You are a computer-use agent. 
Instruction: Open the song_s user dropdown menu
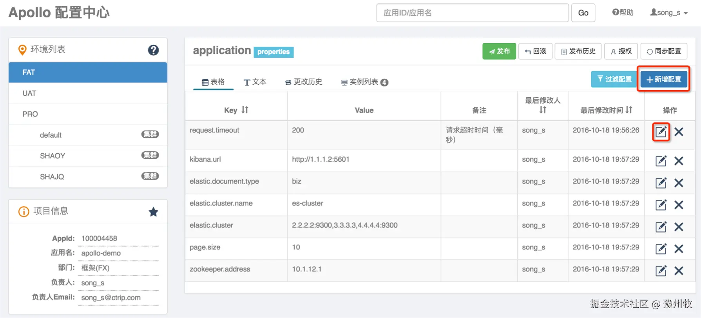669,13
